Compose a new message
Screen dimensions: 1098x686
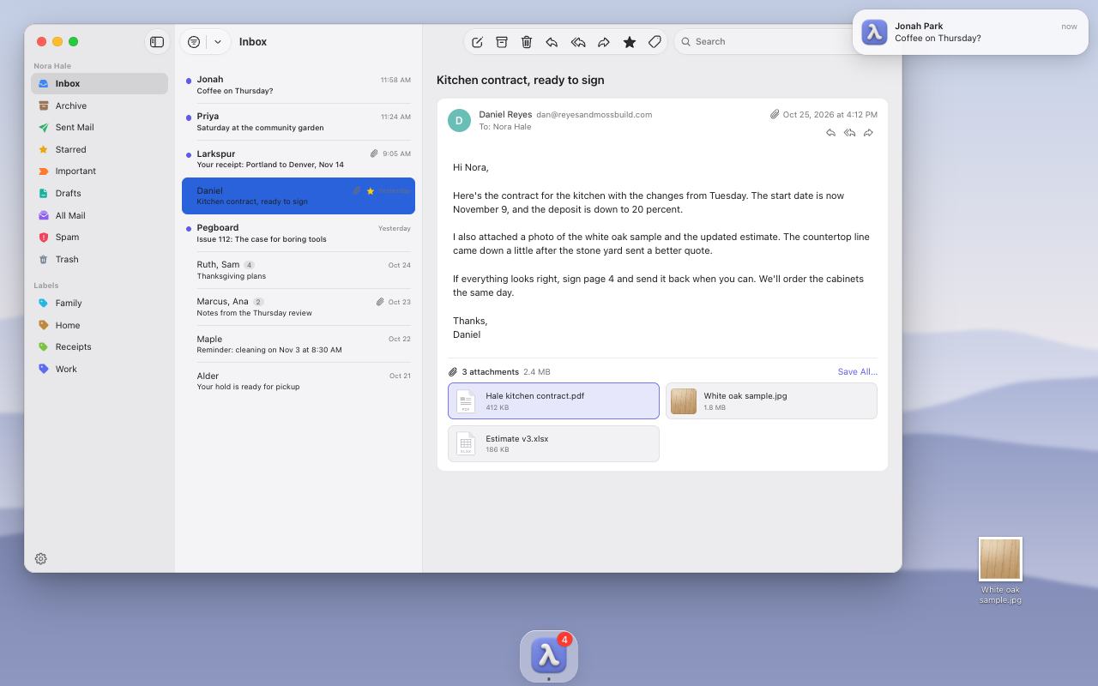click(x=477, y=41)
